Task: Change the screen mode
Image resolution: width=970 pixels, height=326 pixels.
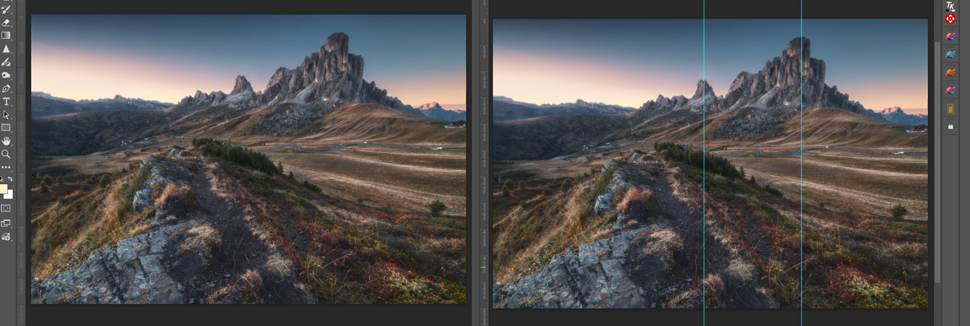Action: point(6,223)
